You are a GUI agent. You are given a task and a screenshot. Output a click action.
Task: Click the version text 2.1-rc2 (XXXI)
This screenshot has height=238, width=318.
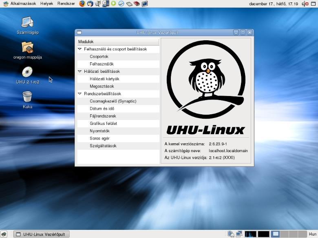click(x=222, y=157)
